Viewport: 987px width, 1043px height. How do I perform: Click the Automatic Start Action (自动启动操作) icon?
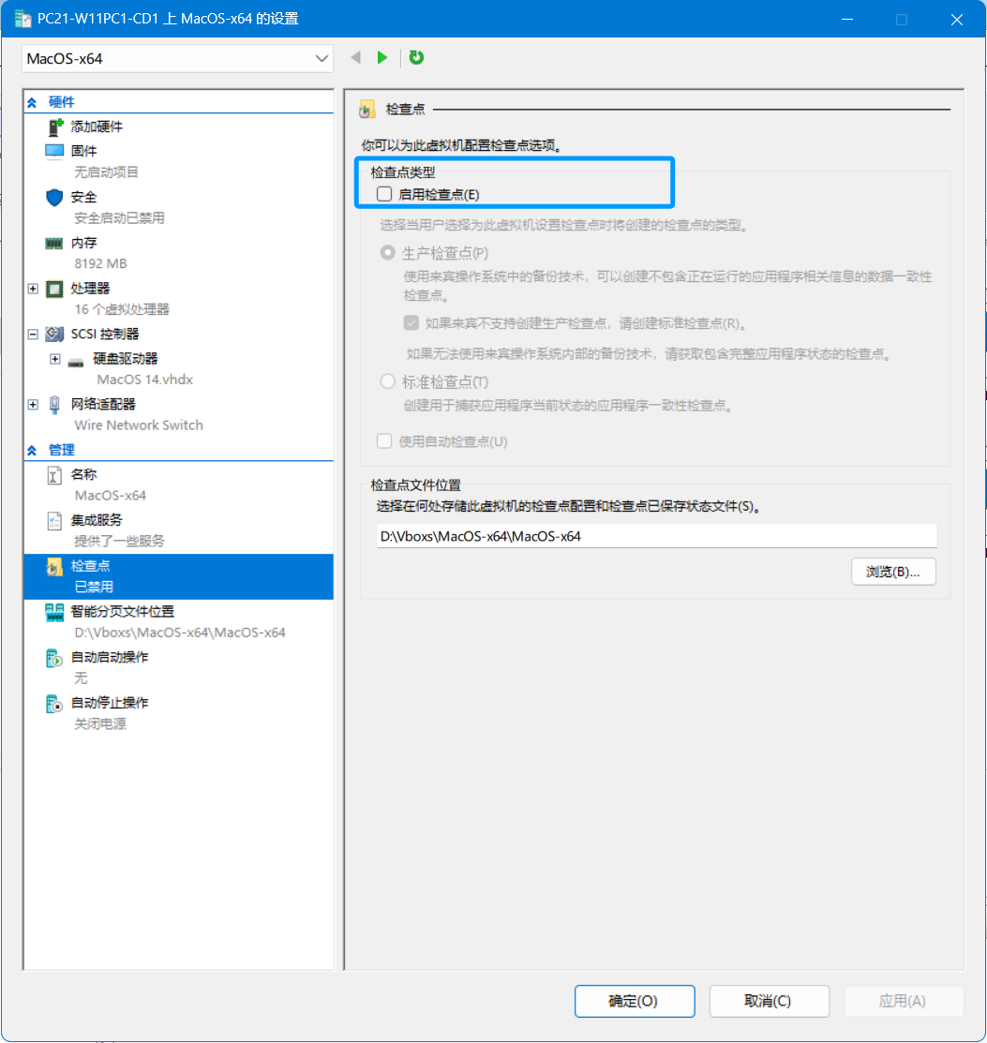[54, 658]
